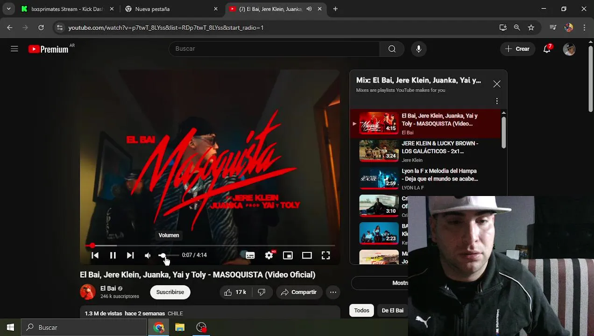The image size is (594, 336).
Task: Open a new browser tab
Action: click(335, 9)
